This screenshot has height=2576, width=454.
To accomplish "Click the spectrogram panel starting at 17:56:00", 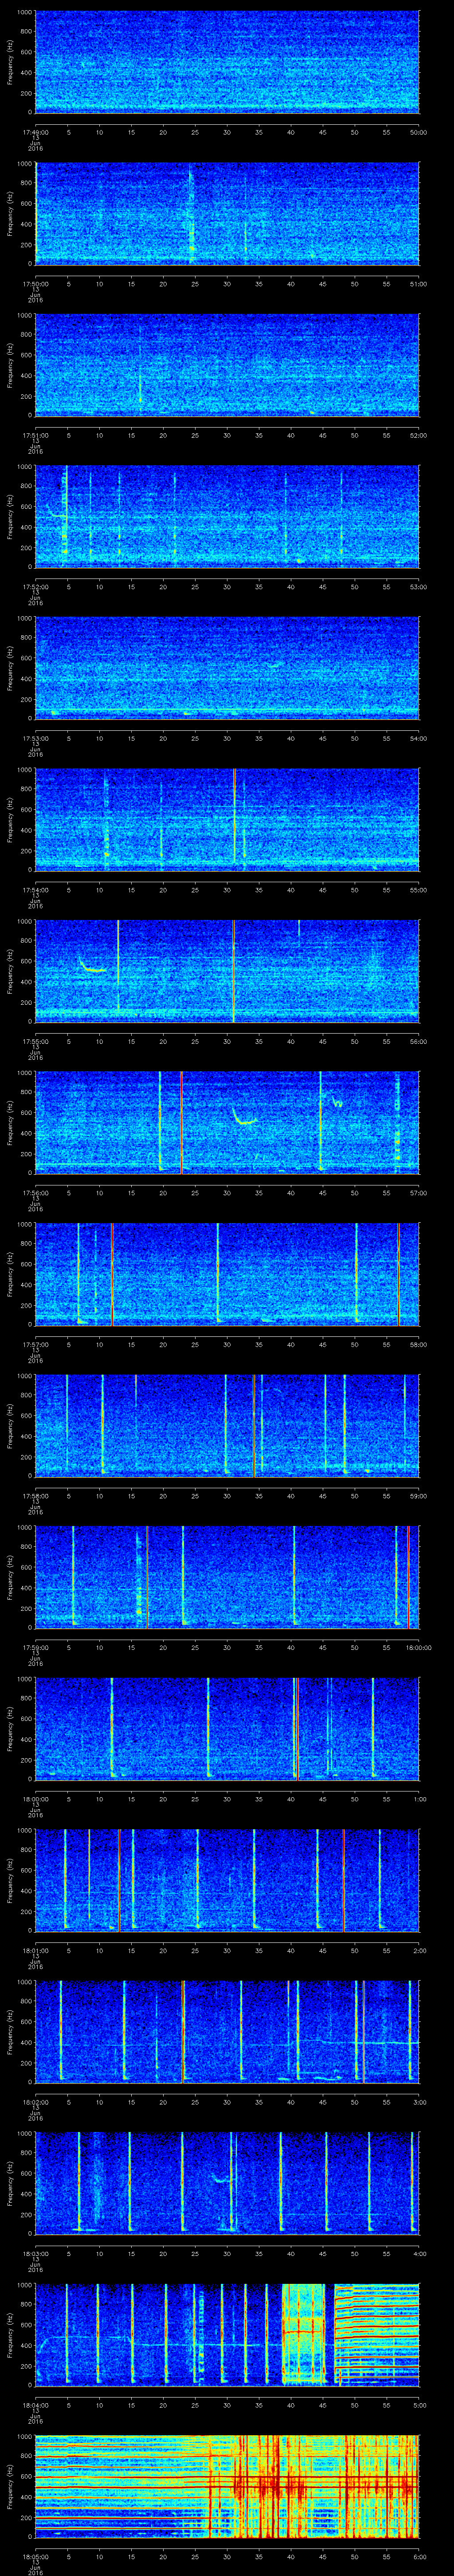I will click(x=227, y=1123).
